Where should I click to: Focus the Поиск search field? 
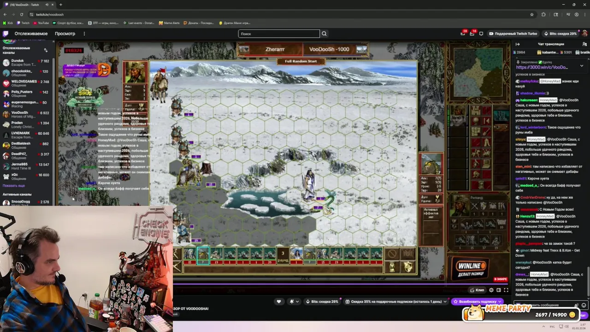(279, 34)
